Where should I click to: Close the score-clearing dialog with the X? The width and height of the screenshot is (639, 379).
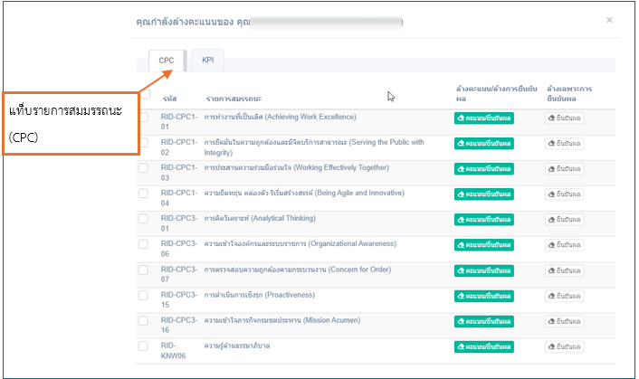click(x=609, y=20)
